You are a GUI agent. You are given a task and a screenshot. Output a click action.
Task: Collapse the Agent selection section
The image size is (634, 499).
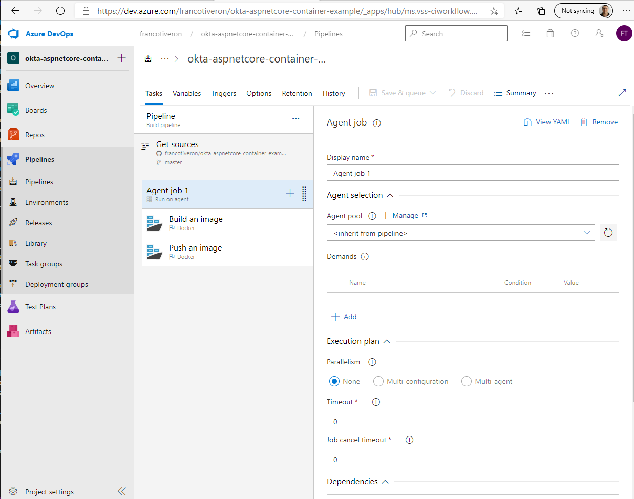(x=390, y=195)
